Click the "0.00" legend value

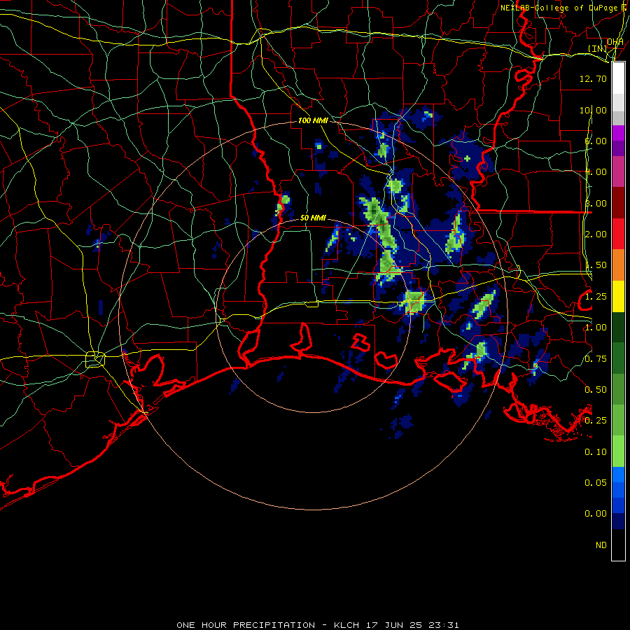click(596, 514)
